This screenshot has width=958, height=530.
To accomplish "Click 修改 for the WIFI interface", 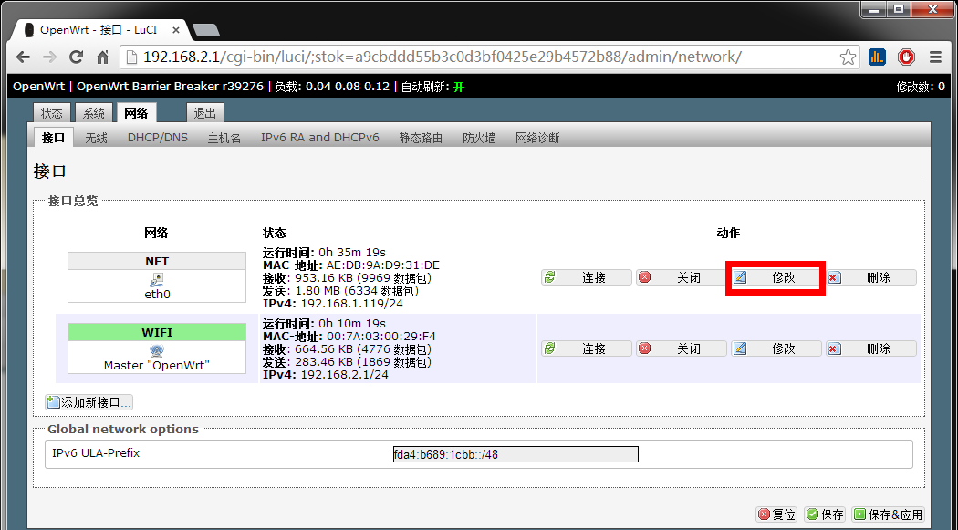I will point(776,348).
